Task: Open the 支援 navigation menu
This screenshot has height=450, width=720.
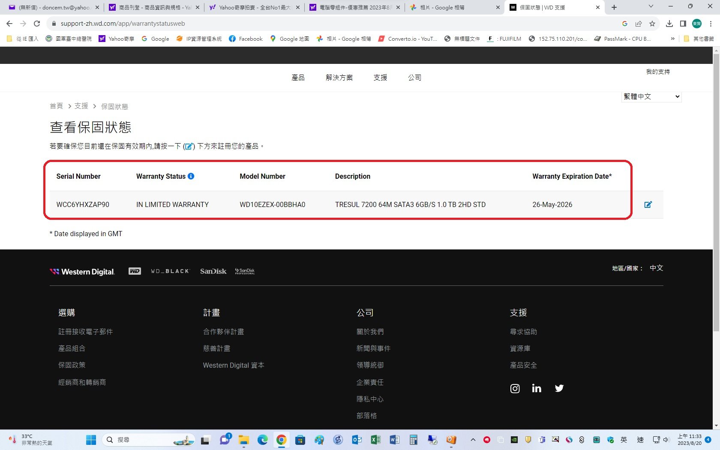Action: click(x=381, y=78)
